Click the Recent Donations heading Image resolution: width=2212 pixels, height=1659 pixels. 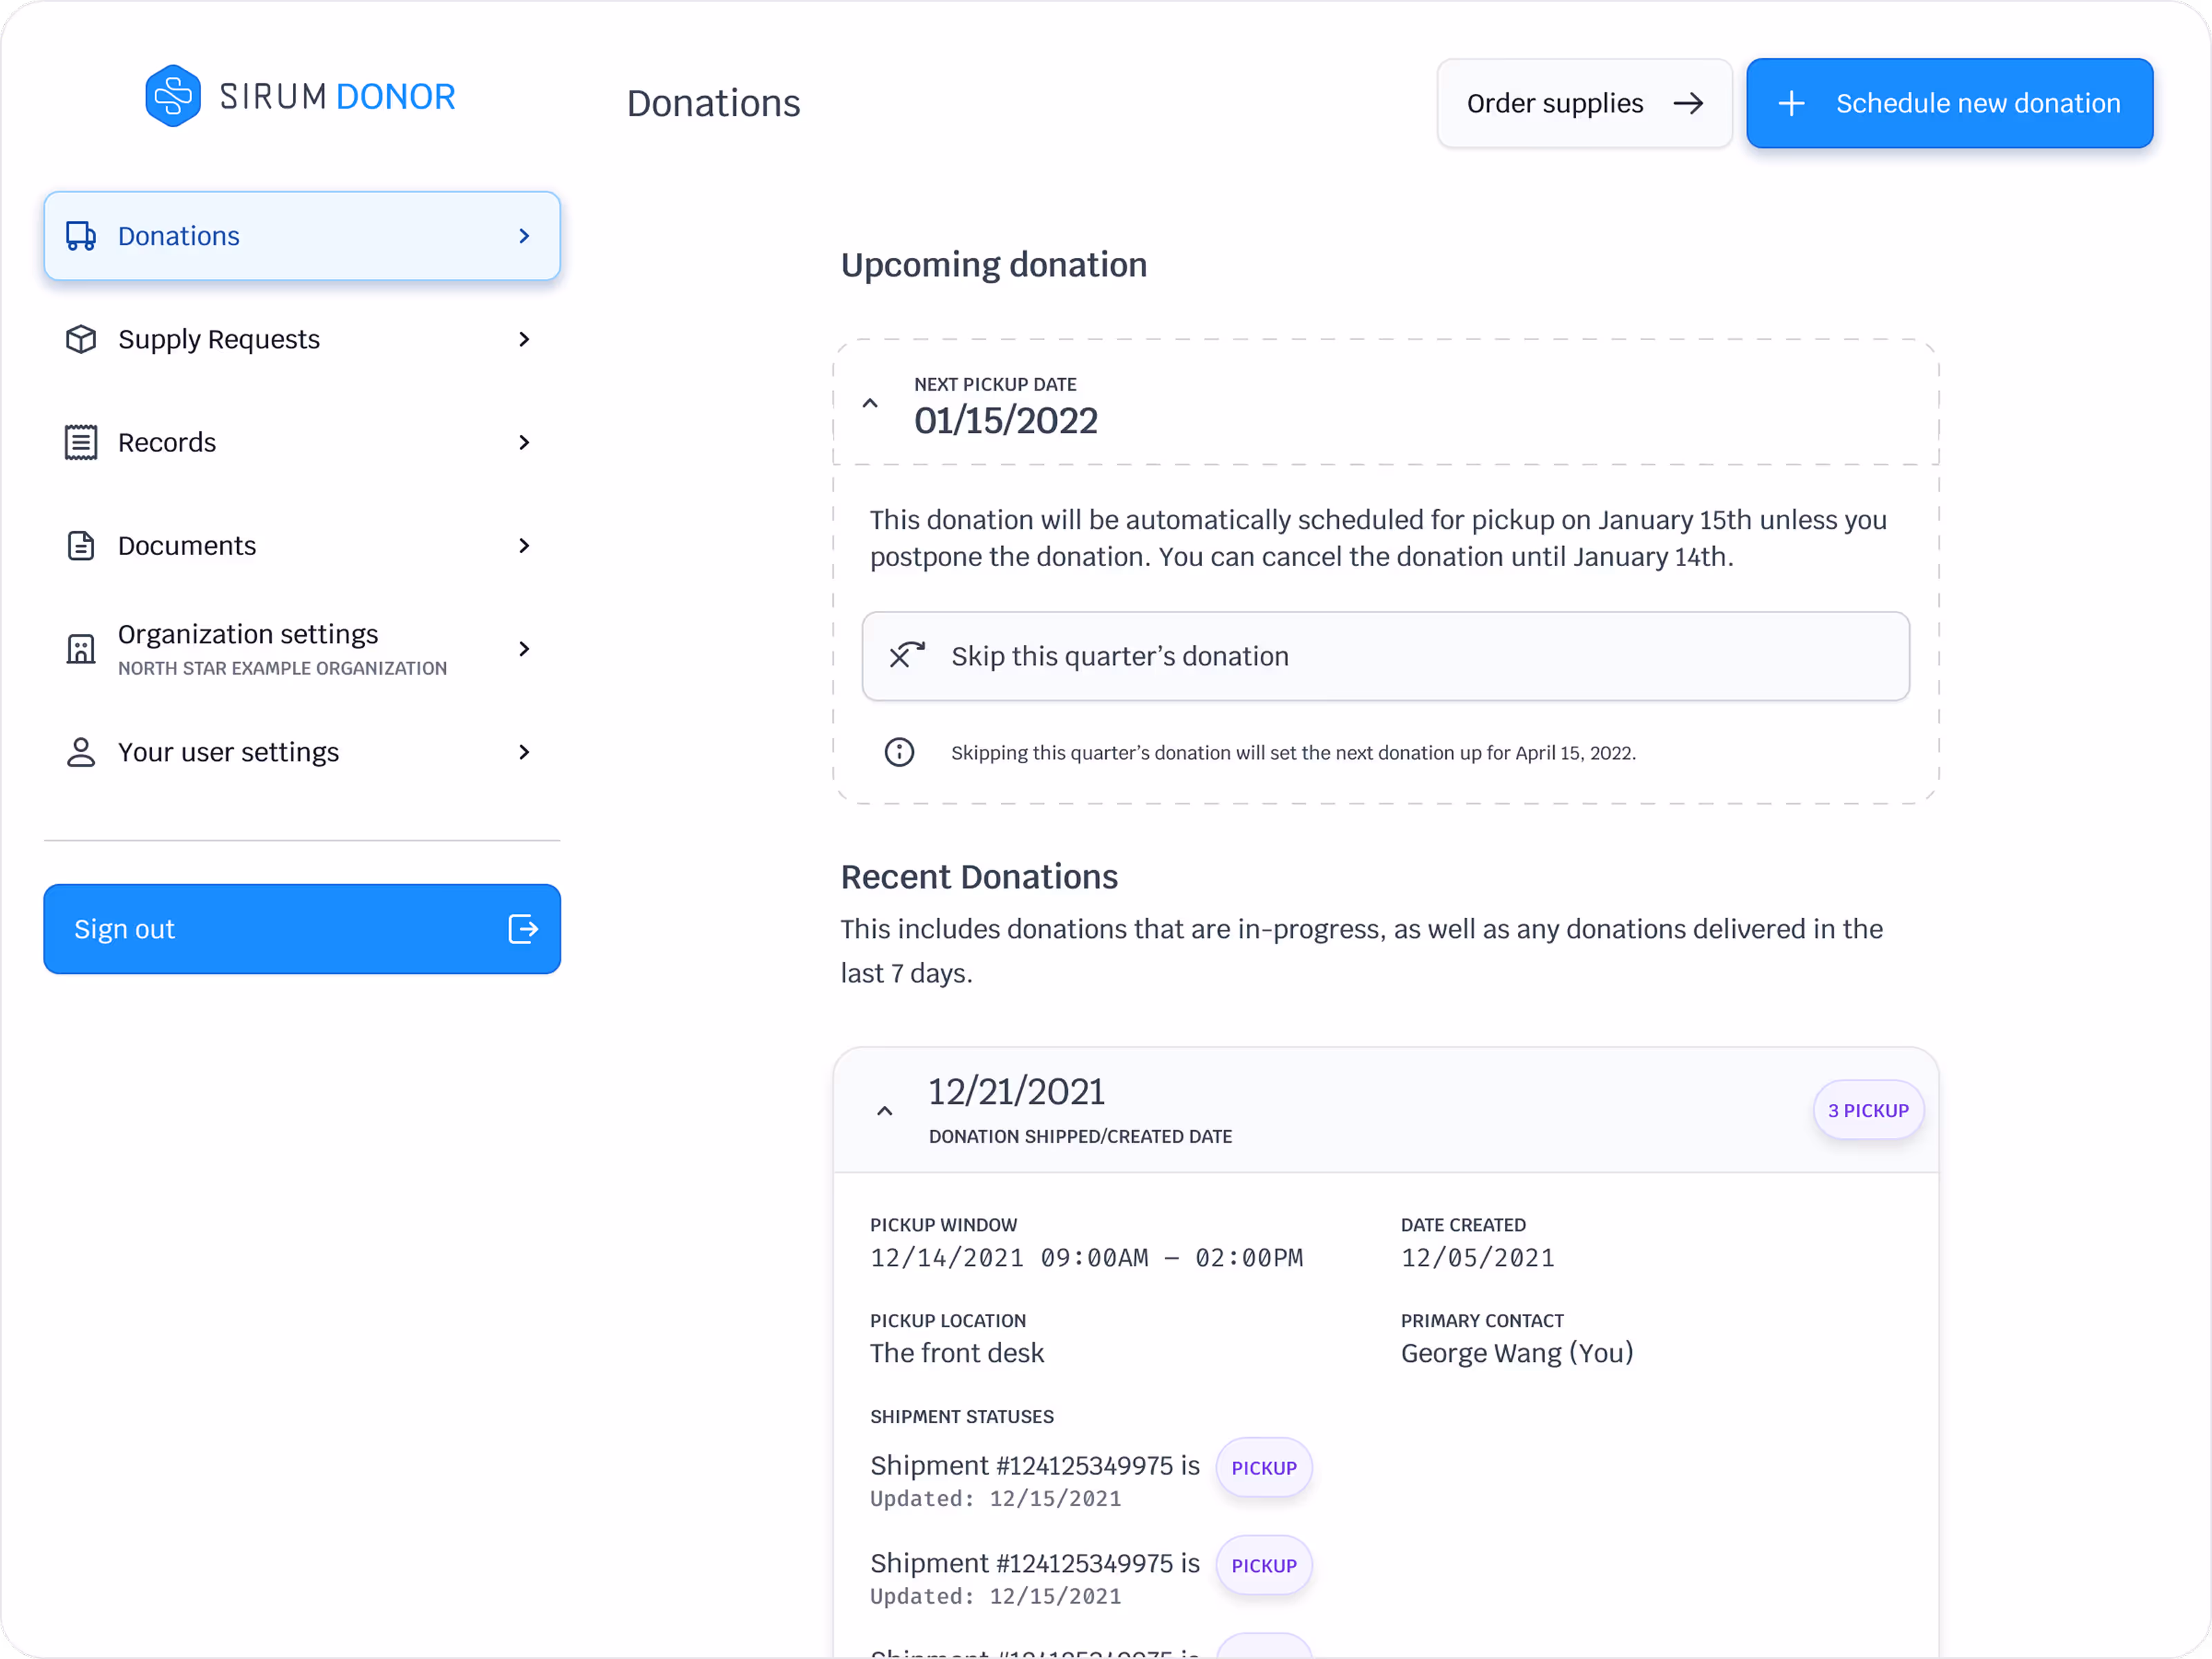pyautogui.click(x=979, y=877)
